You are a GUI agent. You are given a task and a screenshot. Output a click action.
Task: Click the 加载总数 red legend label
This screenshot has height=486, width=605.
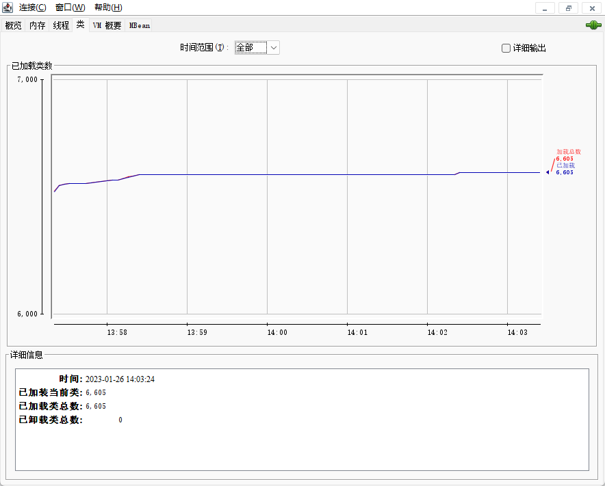pyautogui.click(x=568, y=152)
